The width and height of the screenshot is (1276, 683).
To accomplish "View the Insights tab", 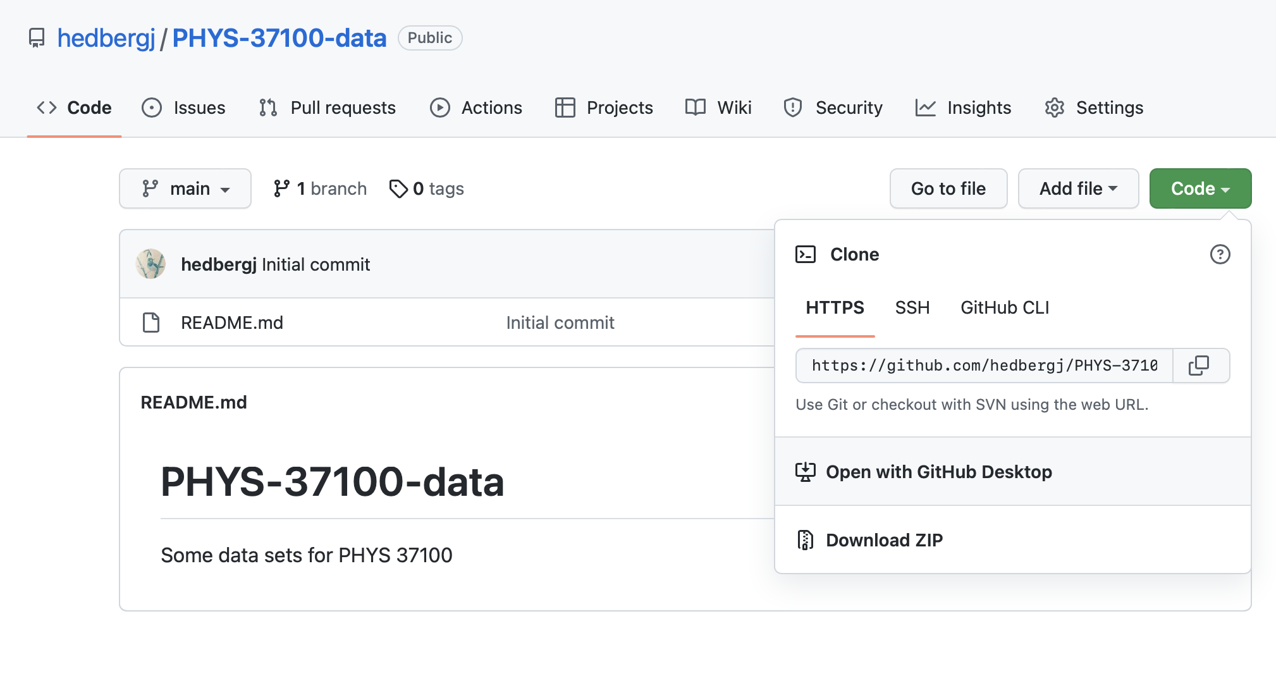I will [x=963, y=108].
